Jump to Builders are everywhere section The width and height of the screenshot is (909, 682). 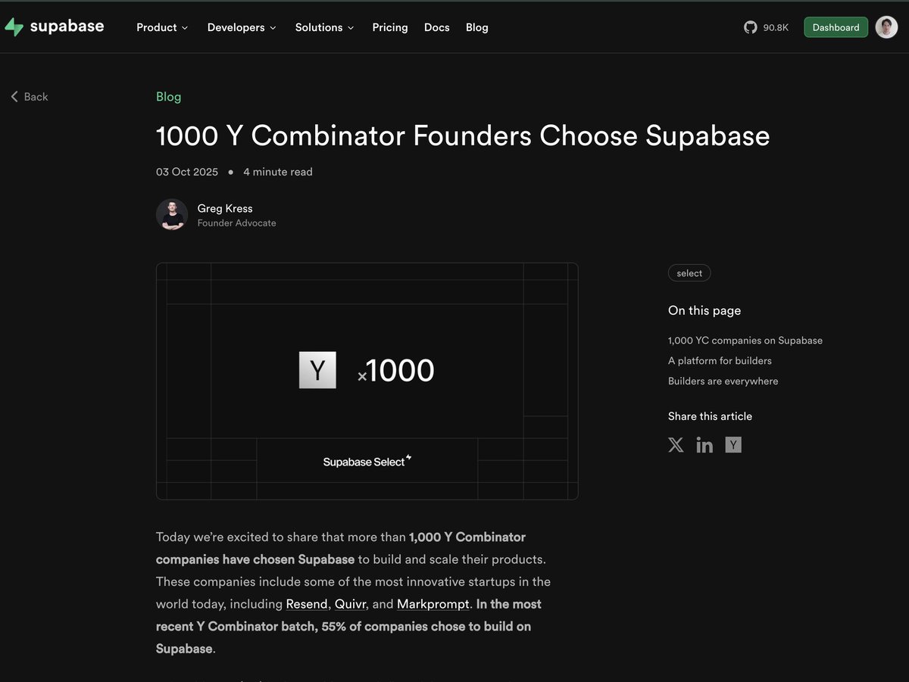(x=723, y=381)
